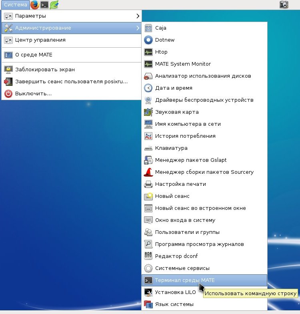Click the Установка LILO icon

click(x=148, y=292)
